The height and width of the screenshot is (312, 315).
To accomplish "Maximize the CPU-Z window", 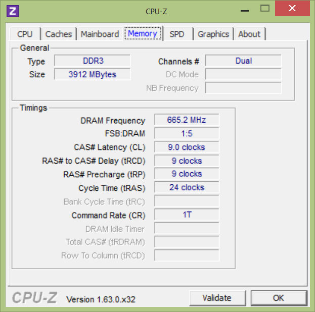I will pyautogui.click(x=265, y=9).
